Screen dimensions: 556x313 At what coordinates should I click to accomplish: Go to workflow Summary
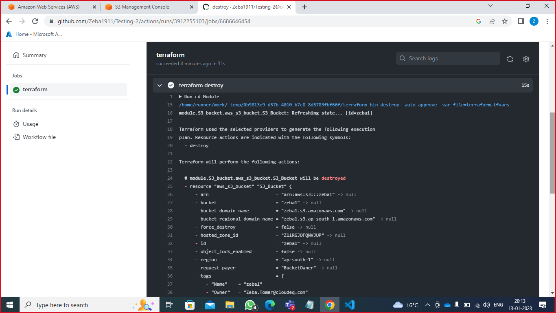pos(34,55)
